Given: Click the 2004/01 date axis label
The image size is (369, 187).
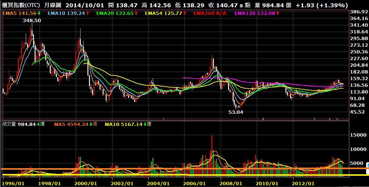Looking at the screenshot, I should pos(159,184).
